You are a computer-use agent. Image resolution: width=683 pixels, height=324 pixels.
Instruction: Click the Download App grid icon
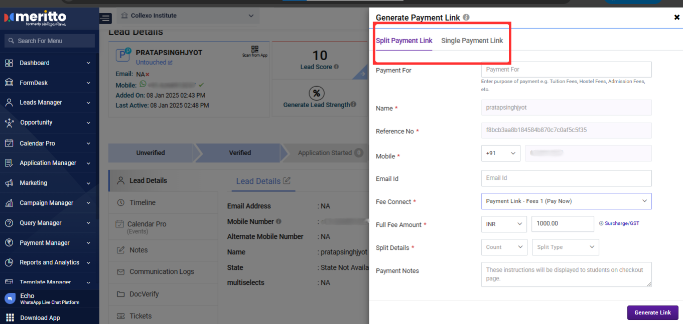click(x=10, y=318)
